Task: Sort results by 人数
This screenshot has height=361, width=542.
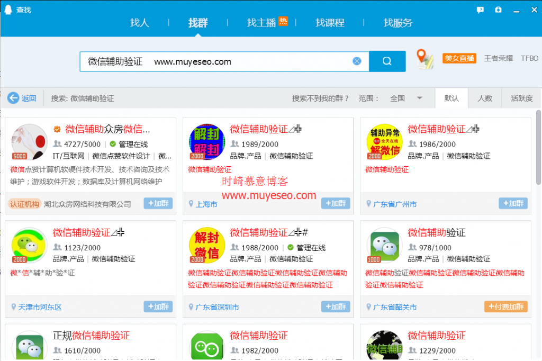Action: pos(485,98)
